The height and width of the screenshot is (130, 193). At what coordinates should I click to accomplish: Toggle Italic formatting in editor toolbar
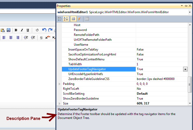coord(22,30)
